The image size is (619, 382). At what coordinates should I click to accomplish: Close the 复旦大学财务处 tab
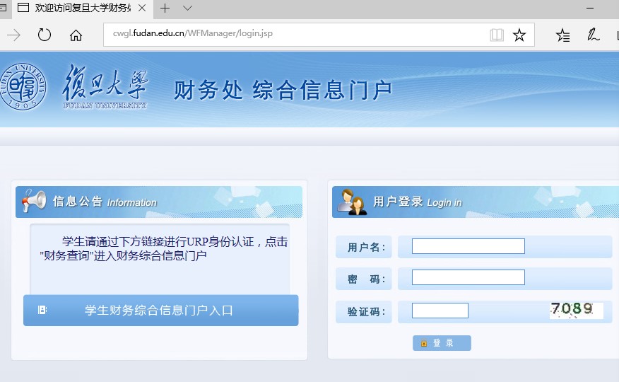(142, 8)
